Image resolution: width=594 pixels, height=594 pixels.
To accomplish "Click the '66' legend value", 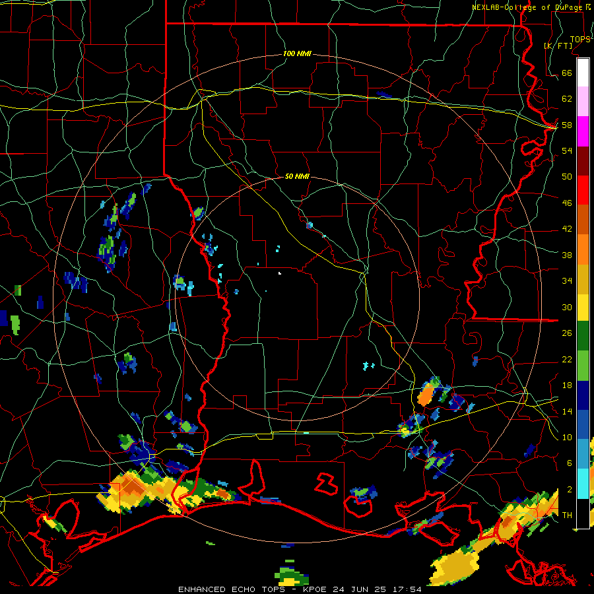I will 567,73.
